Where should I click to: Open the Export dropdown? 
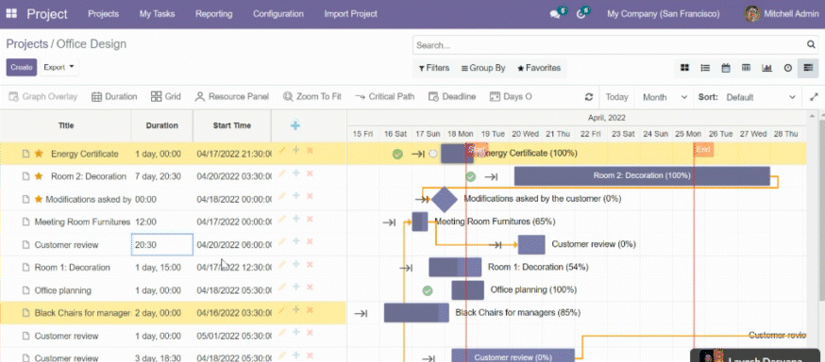[59, 67]
